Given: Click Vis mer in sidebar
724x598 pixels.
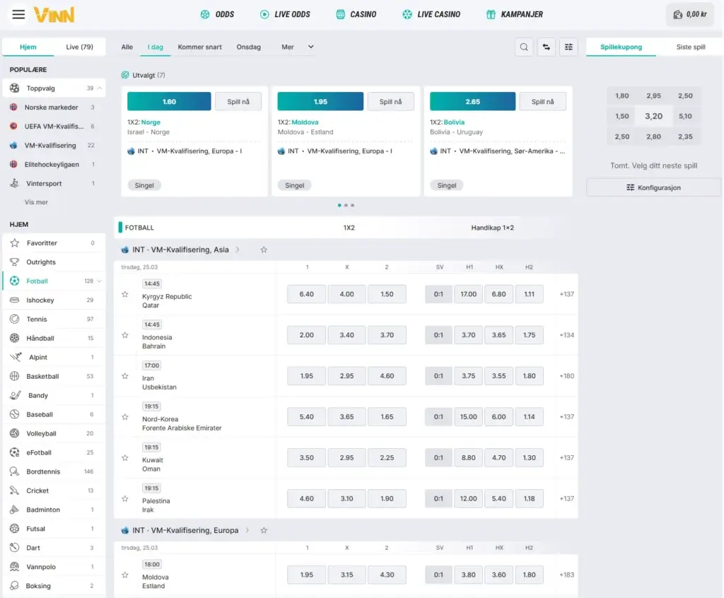Looking at the screenshot, I should [36, 202].
